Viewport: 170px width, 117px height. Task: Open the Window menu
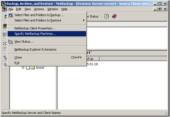(x=53, y=9)
